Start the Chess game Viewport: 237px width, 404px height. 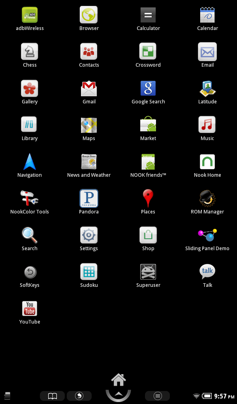(x=30, y=52)
